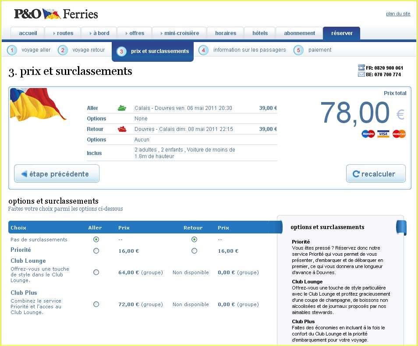
Task: Open the horaires tab
Action: coord(226,33)
